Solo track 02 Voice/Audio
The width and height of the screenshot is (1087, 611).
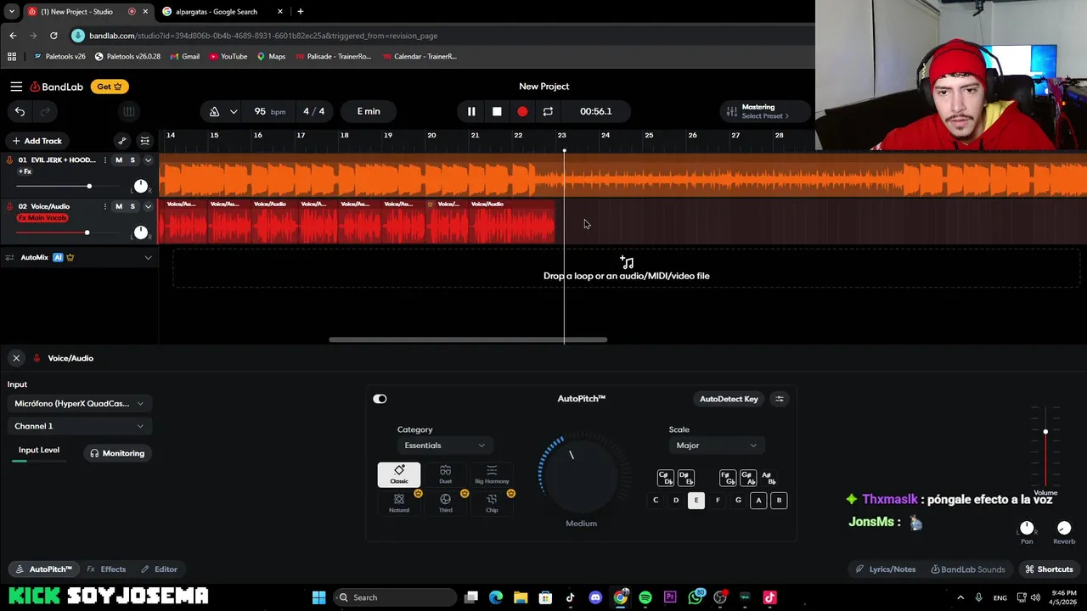click(132, 206)
